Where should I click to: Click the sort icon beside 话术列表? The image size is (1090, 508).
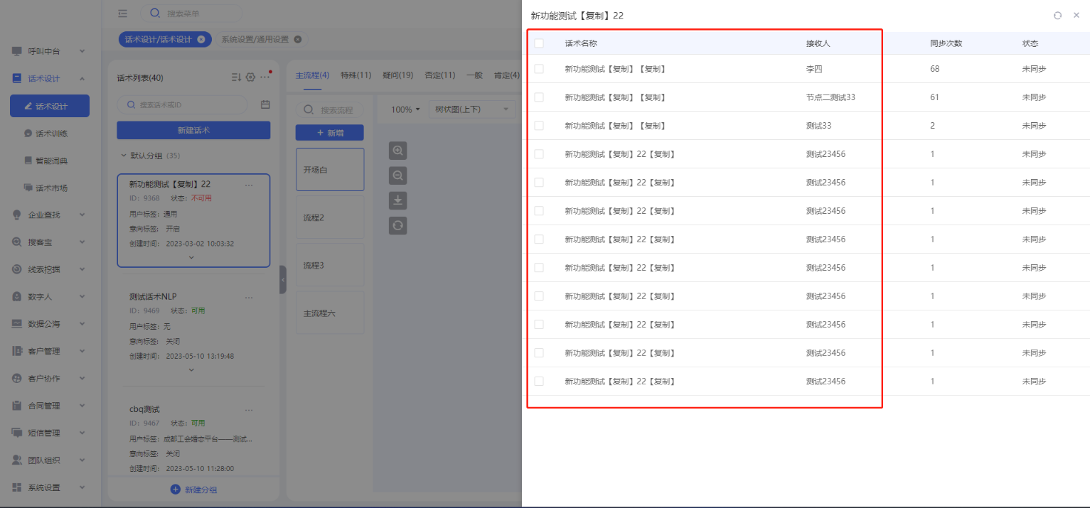tap(236, 77)
